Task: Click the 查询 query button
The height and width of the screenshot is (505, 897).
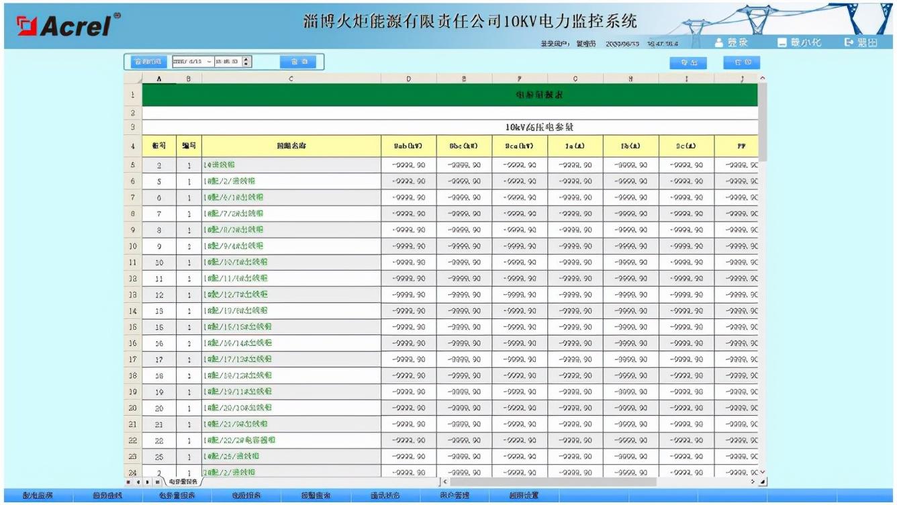Action: 298,62
